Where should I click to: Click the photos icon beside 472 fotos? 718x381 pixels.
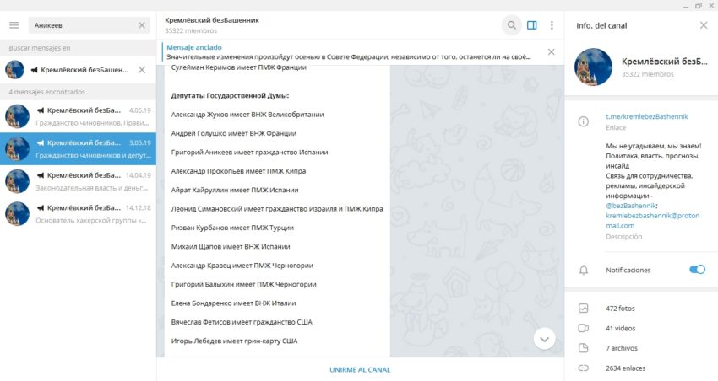[584, 309]
